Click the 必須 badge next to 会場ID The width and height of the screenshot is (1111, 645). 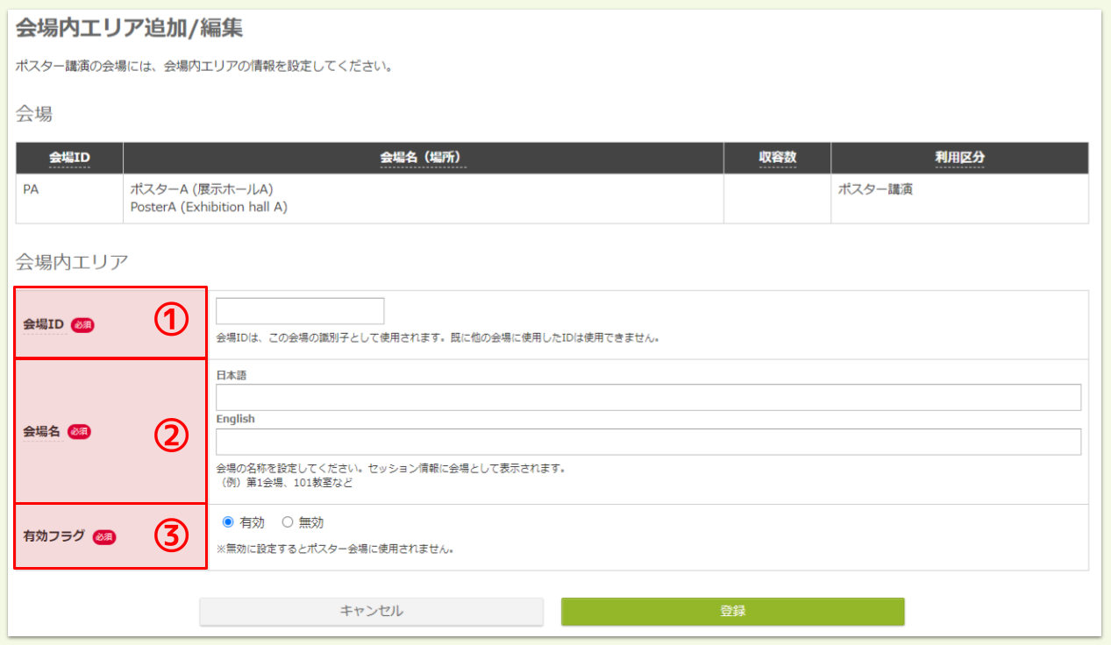pyautogui.click(x=83, y=324)
